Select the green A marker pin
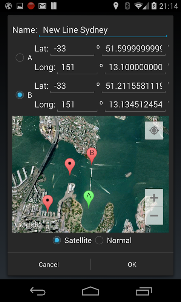Image resolution: width=181 pixels, height=302 pixels. click(x=89, y=200)
